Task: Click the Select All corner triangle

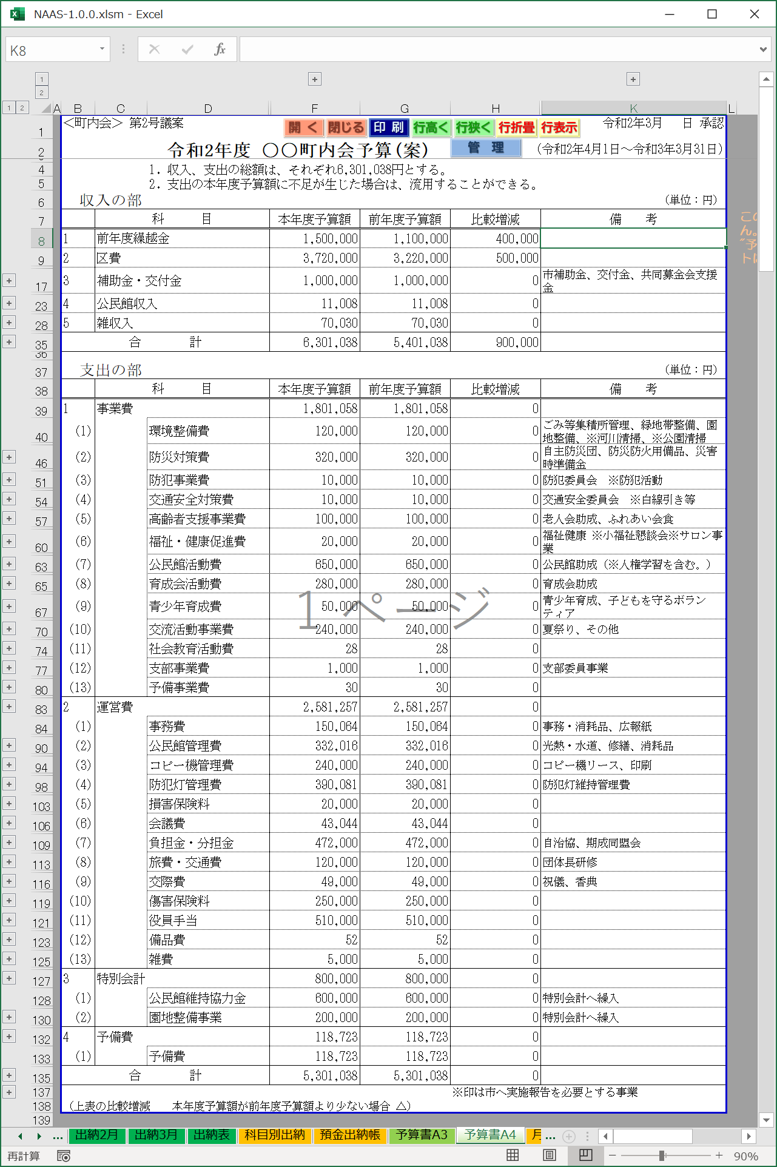Action: click(45, 108)
